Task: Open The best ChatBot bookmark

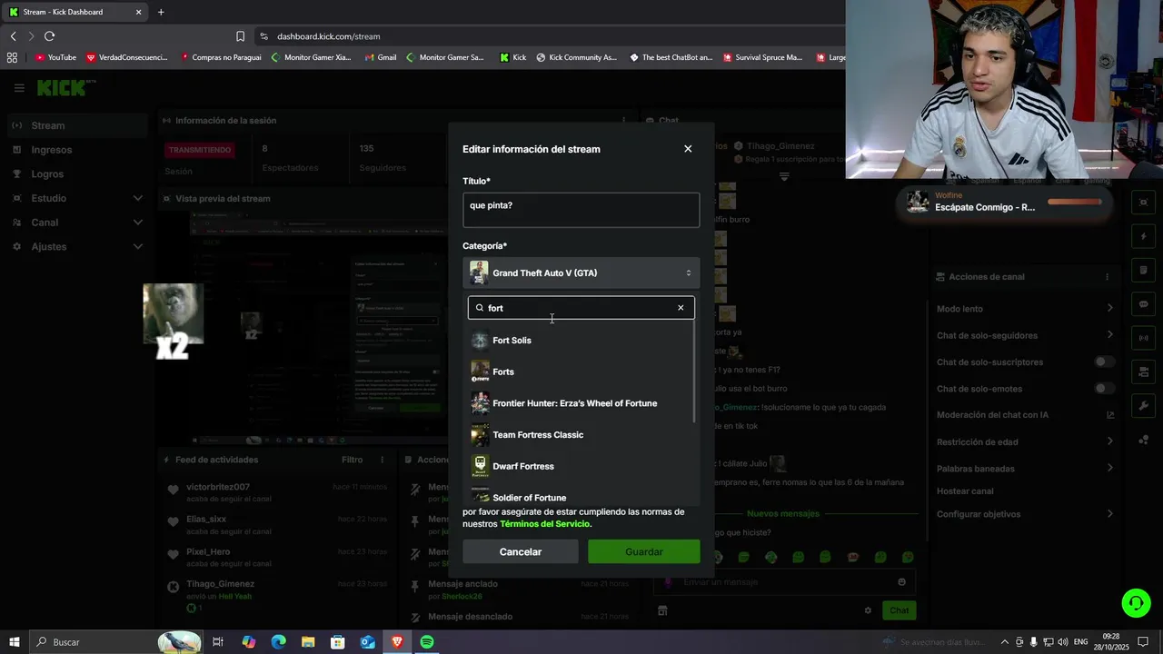Action: [x=671, y=57]
